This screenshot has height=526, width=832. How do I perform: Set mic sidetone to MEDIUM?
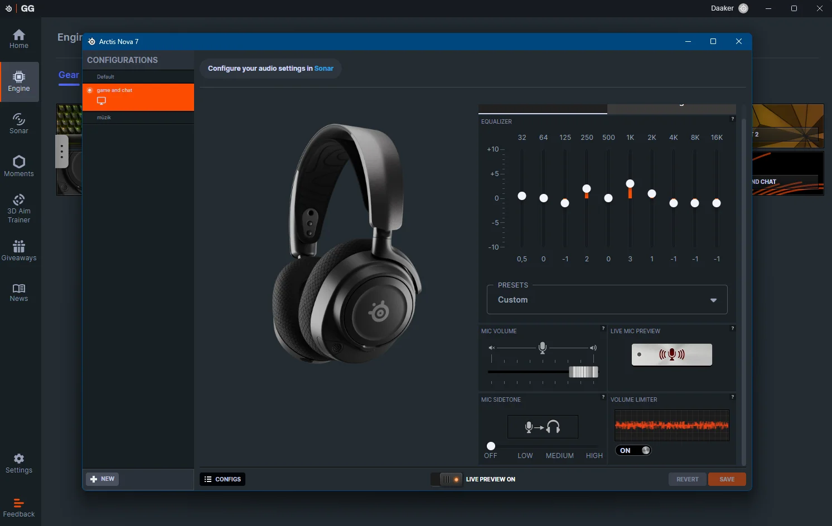(x=560, y=456)
